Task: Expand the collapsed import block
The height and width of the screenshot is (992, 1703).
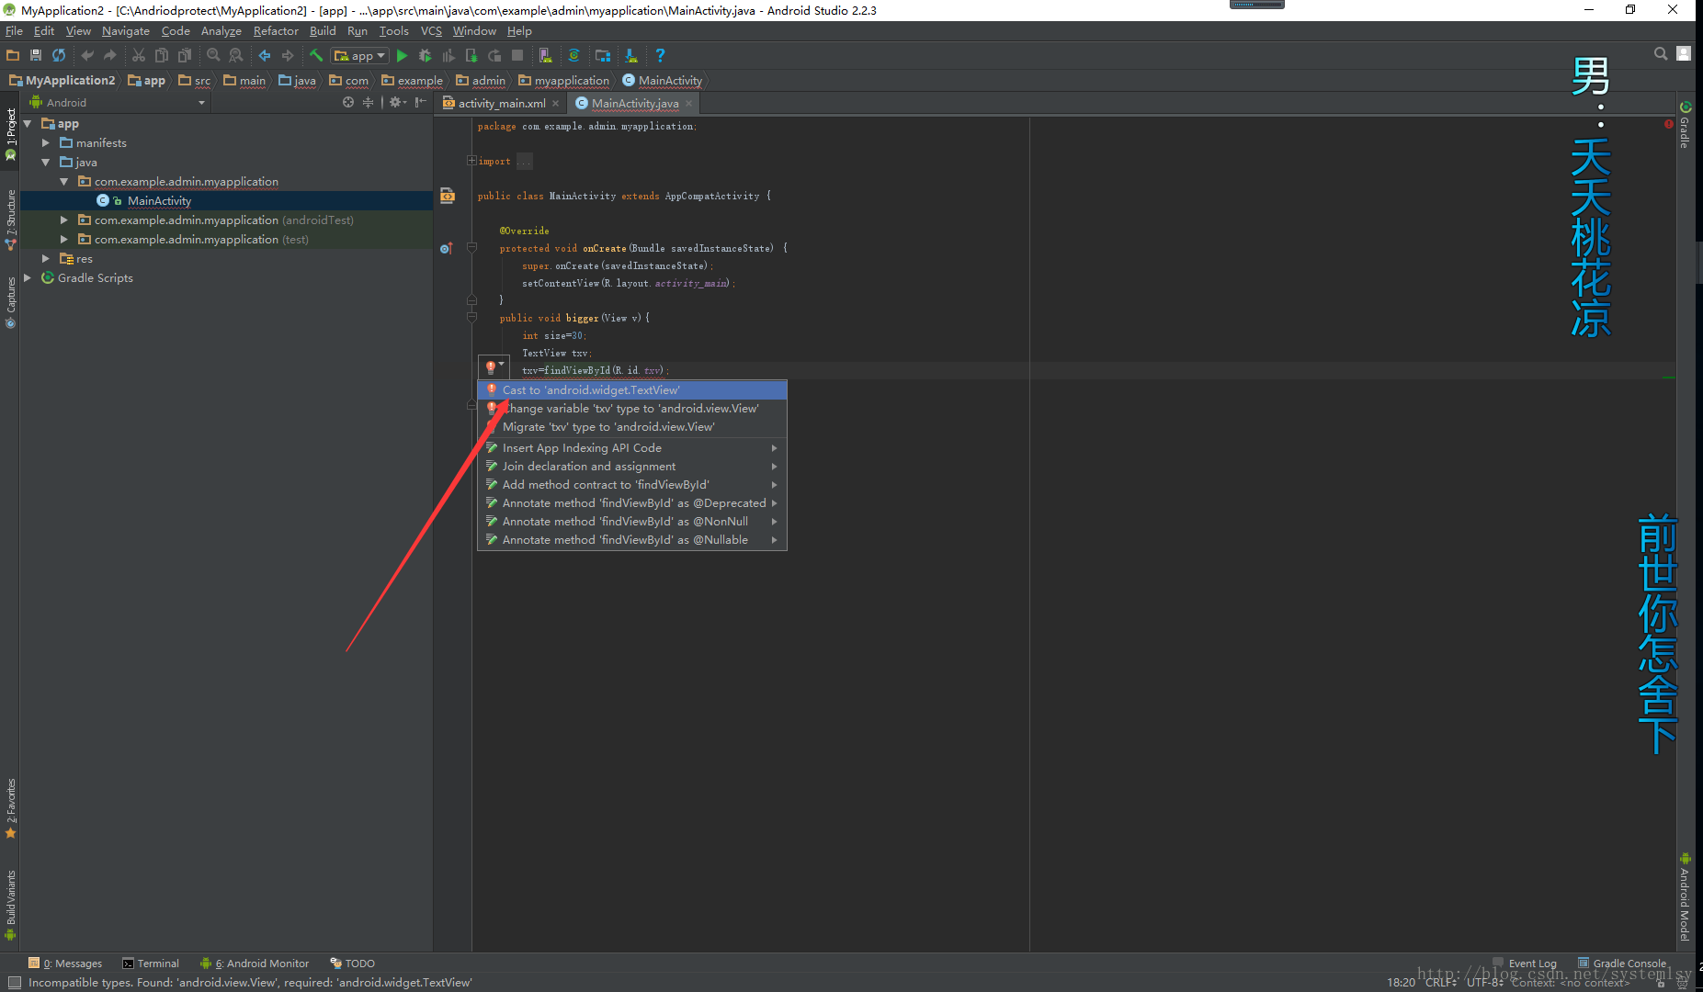Action: (471, 161)
